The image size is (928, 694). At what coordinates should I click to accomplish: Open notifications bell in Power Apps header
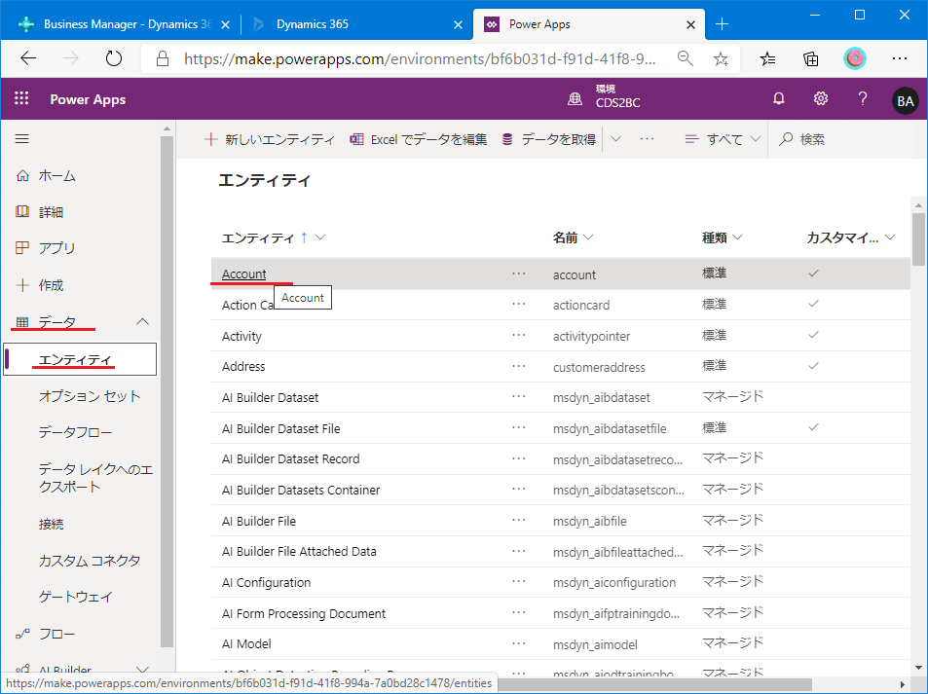tap(779, 99)
